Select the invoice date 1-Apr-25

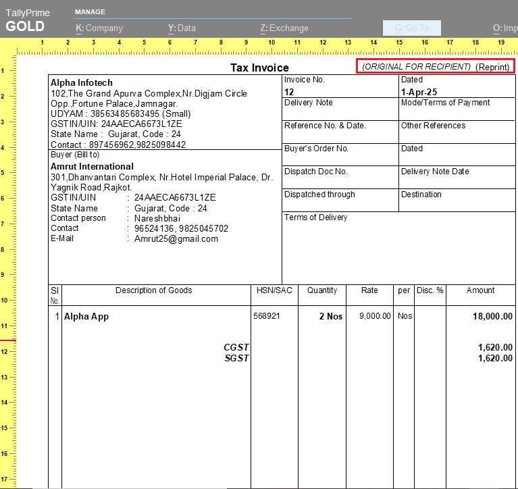click(415, 92)
